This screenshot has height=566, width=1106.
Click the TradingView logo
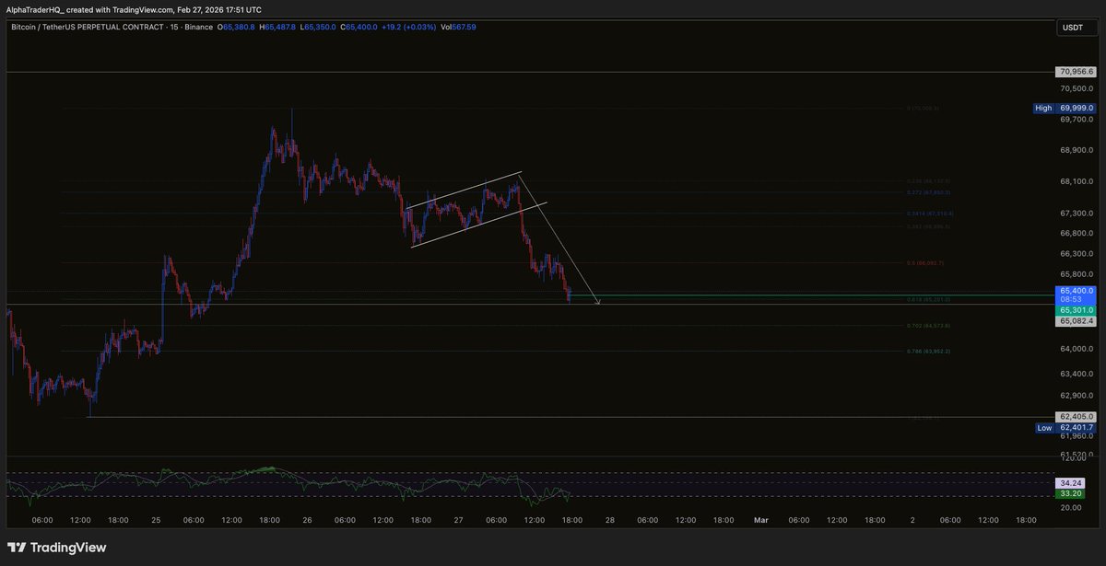57,548
